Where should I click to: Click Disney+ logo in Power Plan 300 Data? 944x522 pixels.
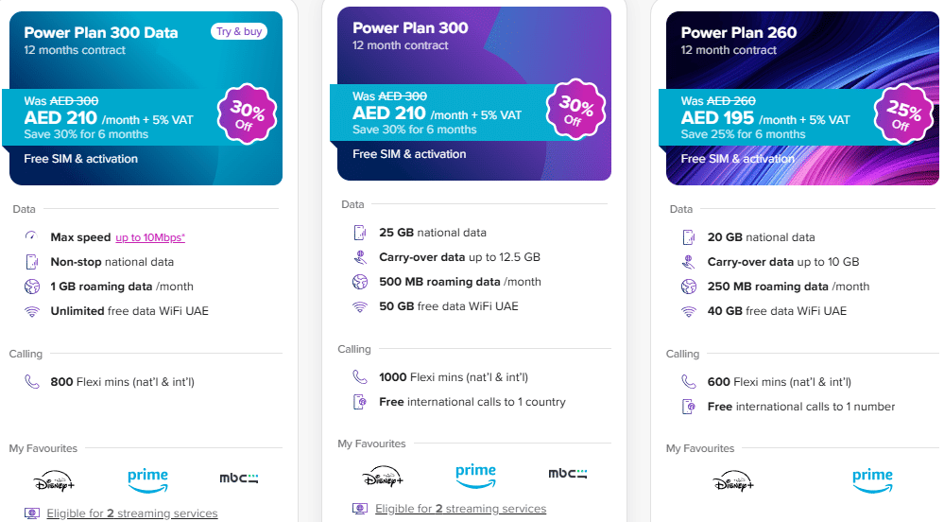pyautogui.click(x=55, y=479)
